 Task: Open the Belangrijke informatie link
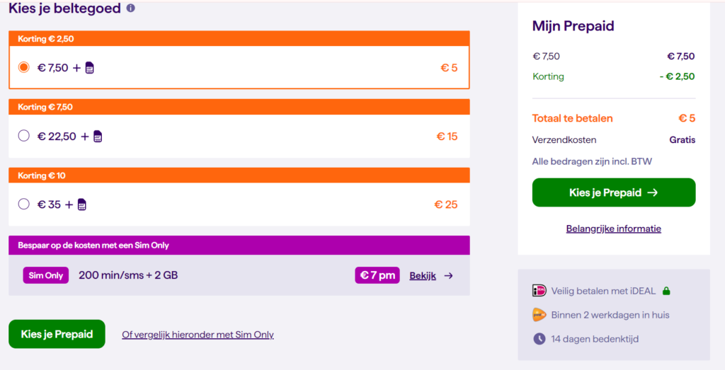point(613,229)
